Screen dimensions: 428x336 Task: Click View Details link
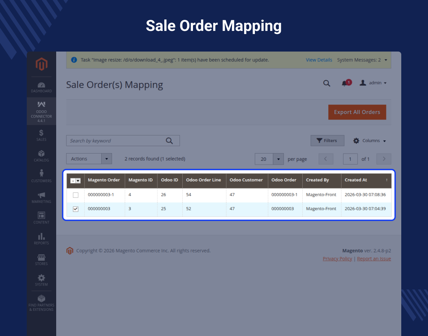tap(319, 60)
